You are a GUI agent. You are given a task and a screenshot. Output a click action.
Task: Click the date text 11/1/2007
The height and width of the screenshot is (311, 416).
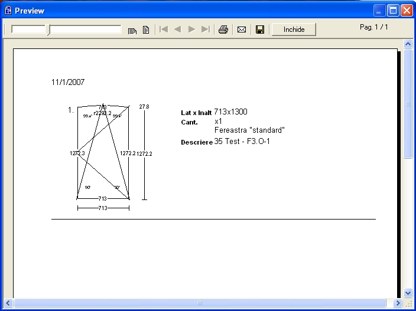click(68, 82)
